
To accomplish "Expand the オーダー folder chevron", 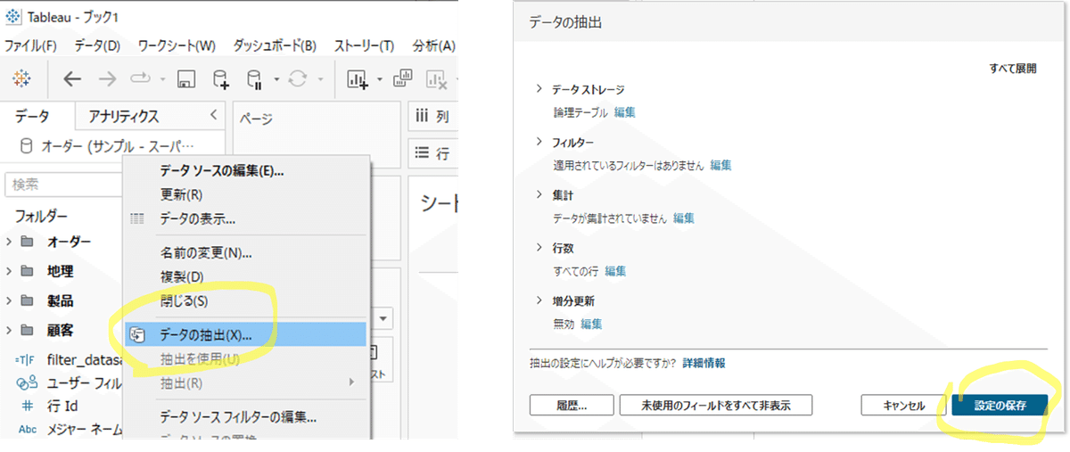I will [9, 242].
